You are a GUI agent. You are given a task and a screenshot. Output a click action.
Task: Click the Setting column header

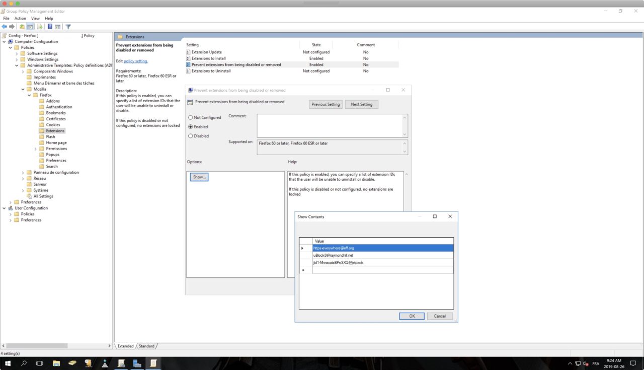[x=242, y=45]
